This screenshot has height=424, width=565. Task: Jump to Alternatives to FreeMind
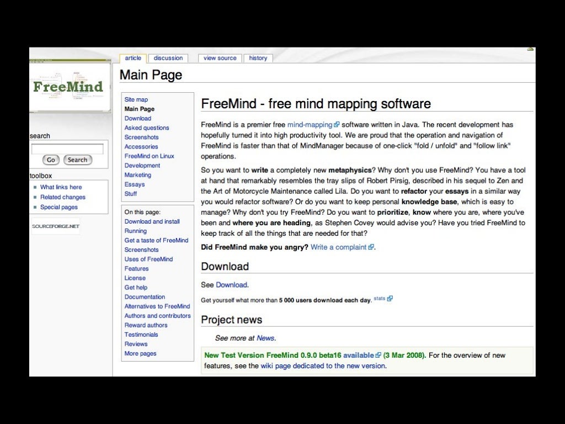(157, 306)
